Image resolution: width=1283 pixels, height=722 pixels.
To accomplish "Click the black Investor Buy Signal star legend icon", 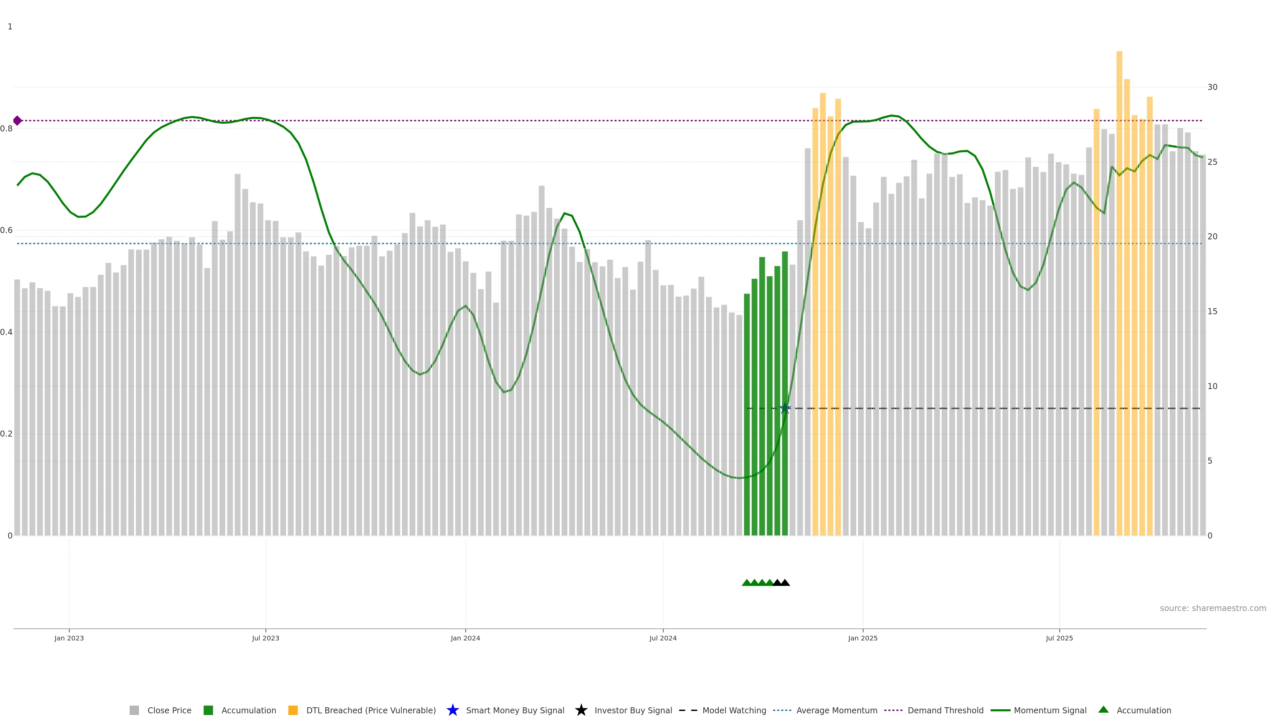I will 581,710.
